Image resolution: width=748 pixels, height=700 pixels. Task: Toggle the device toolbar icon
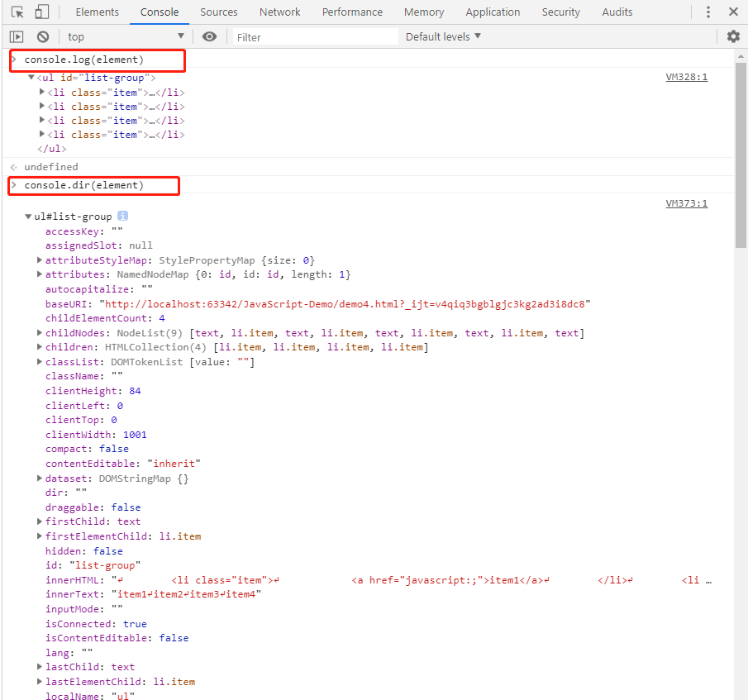coord(42,12)
